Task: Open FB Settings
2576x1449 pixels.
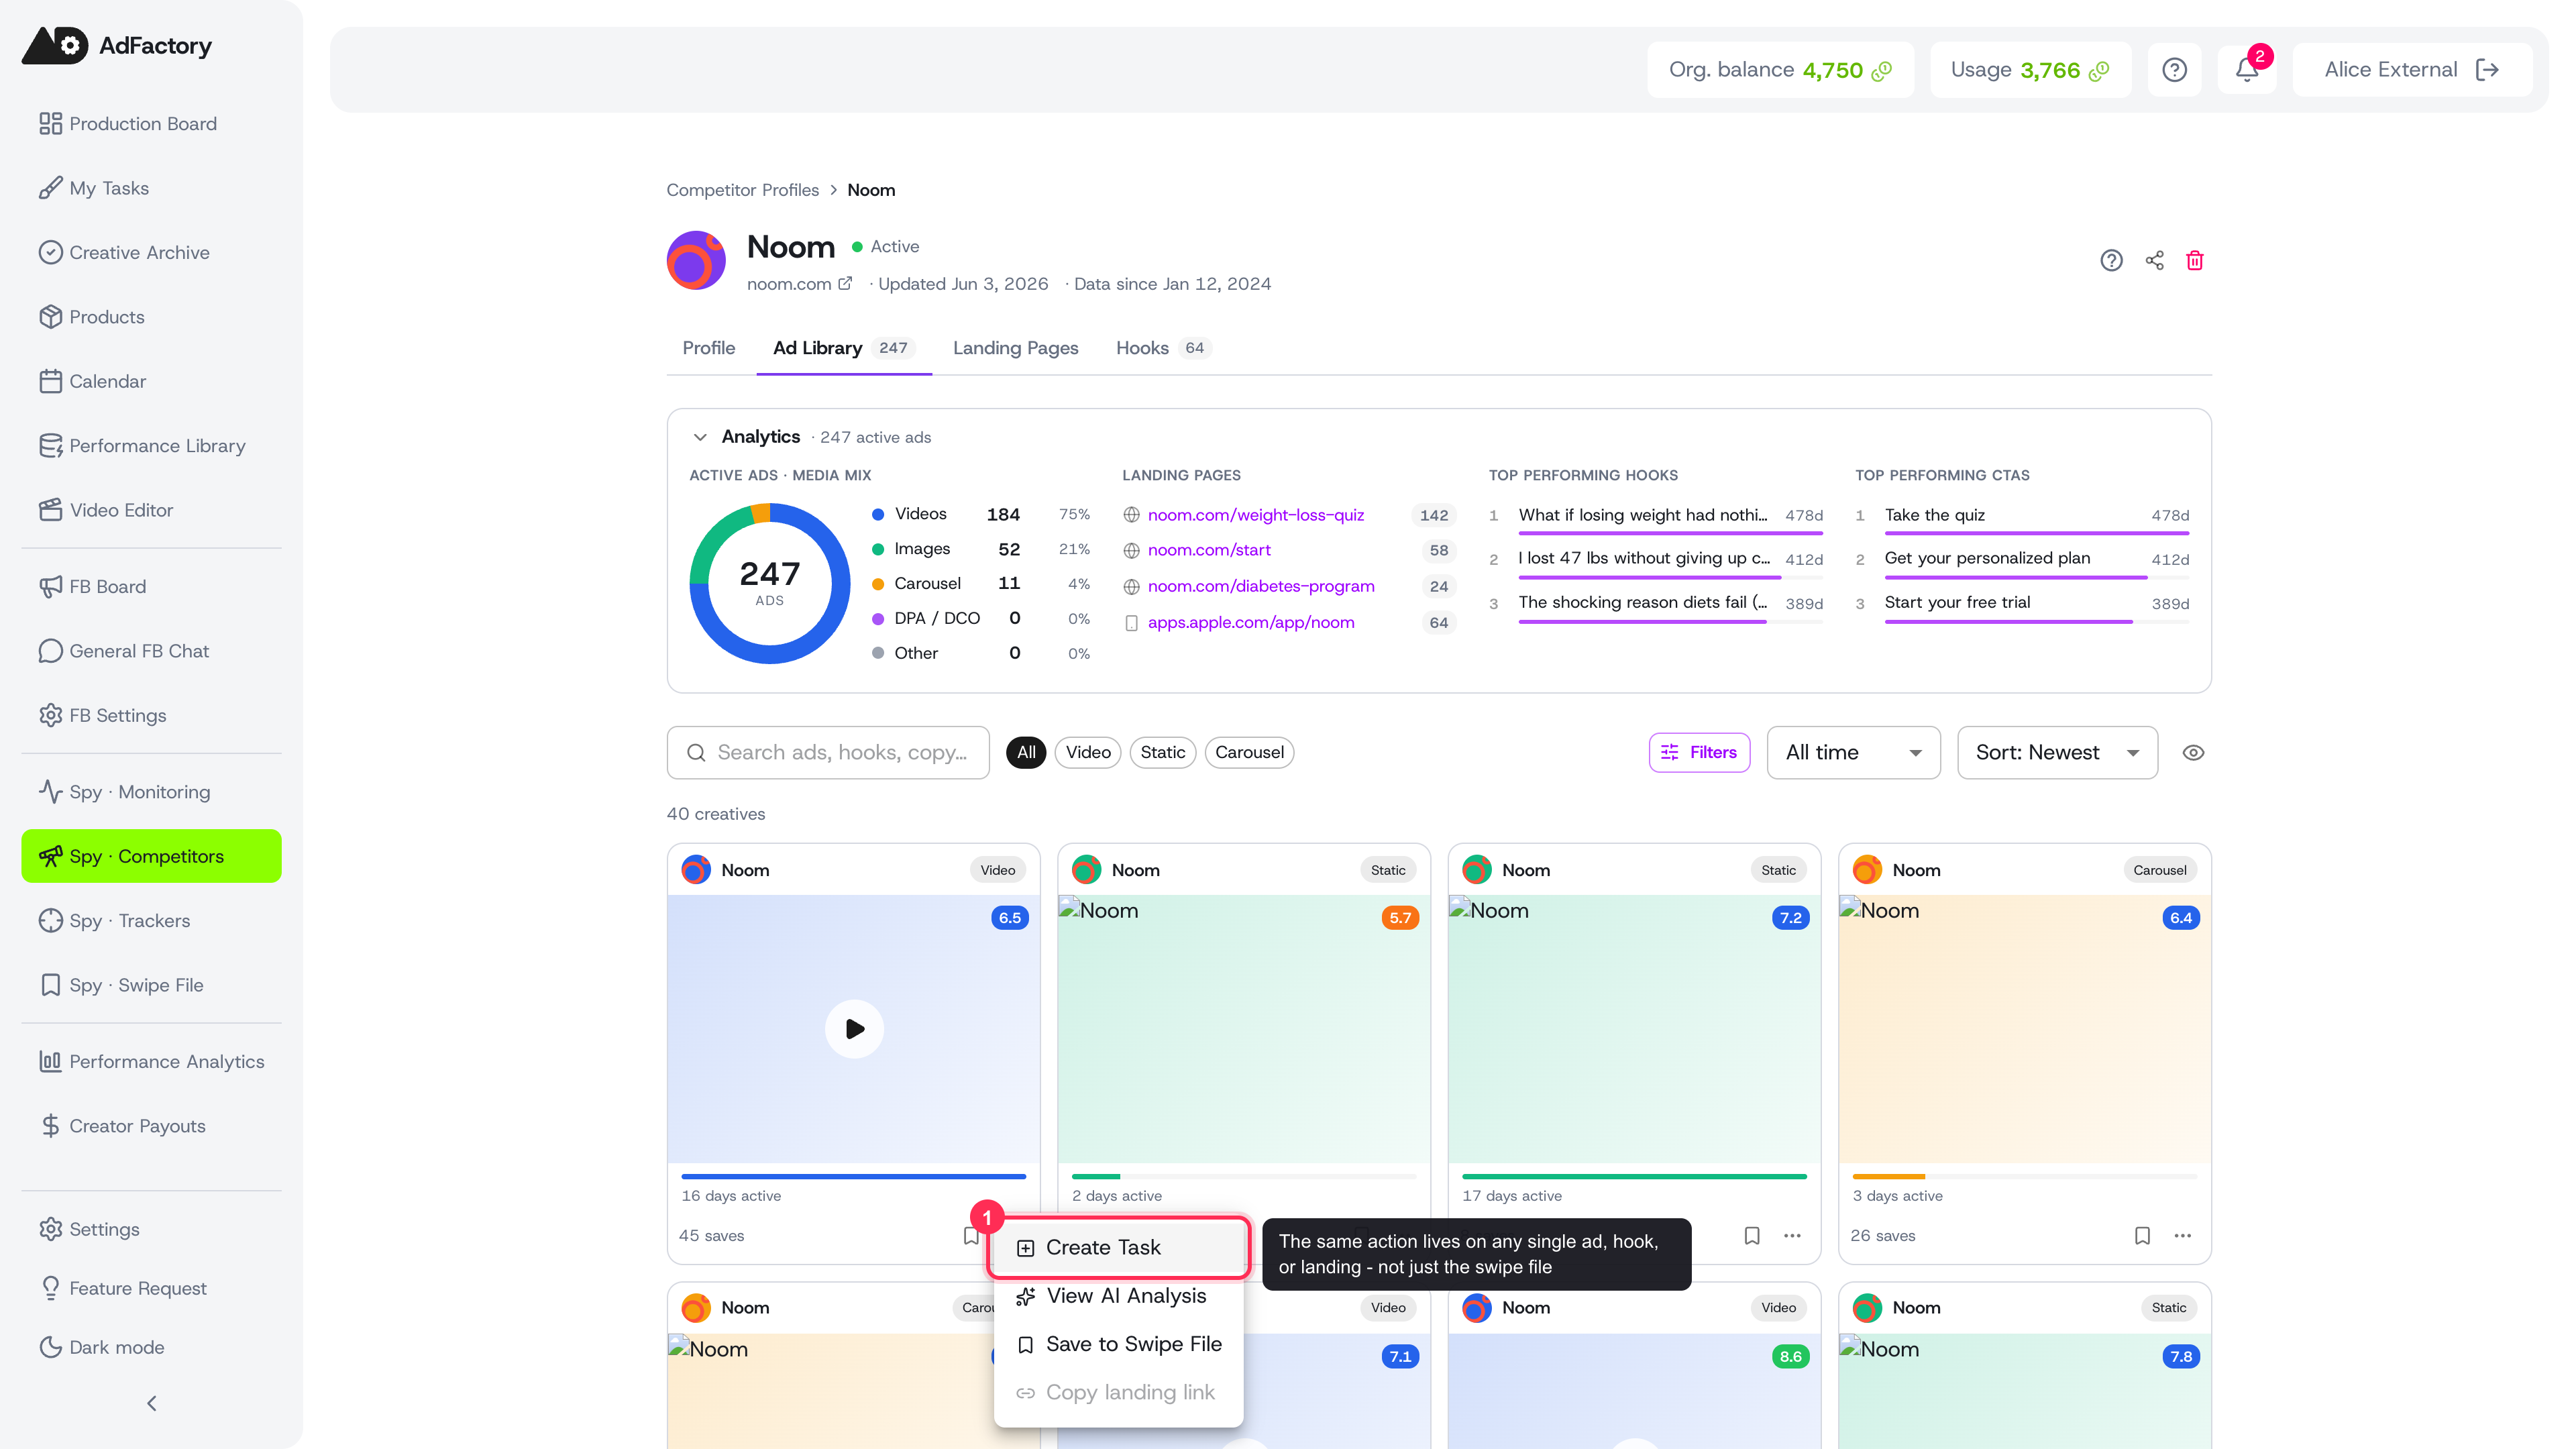Action: tap(151, 716)
